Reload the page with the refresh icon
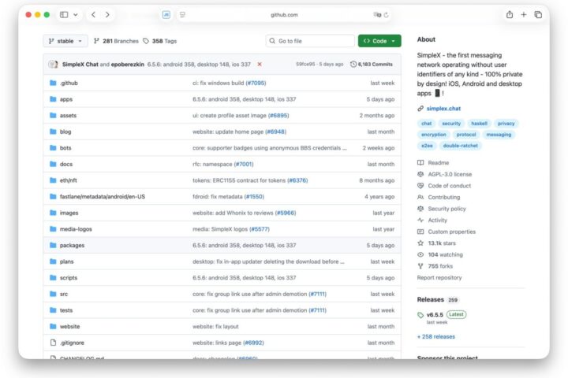Screen dimensions: 568x378 386,15
